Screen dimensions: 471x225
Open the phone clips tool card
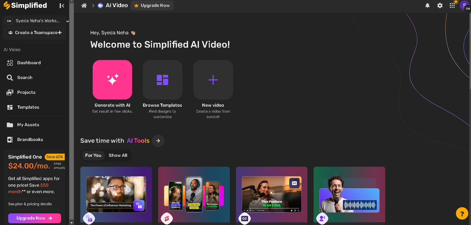click(194, 194)
